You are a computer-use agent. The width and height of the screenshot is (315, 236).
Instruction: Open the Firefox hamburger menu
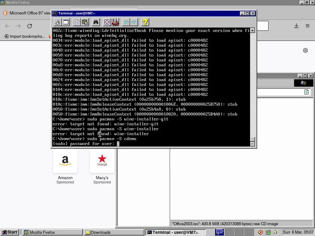pos(308,26)
